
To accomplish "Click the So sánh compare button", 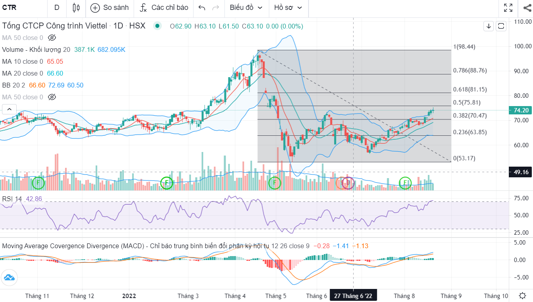I will (x=110, y=8).
